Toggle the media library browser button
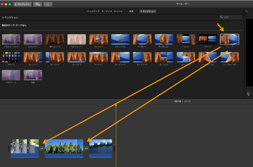This screenshot has height=167, width=253. click(x=37, y=4)
